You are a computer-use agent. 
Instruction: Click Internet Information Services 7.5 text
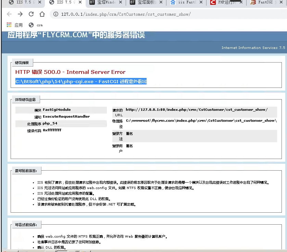click(x=253, y=48)
